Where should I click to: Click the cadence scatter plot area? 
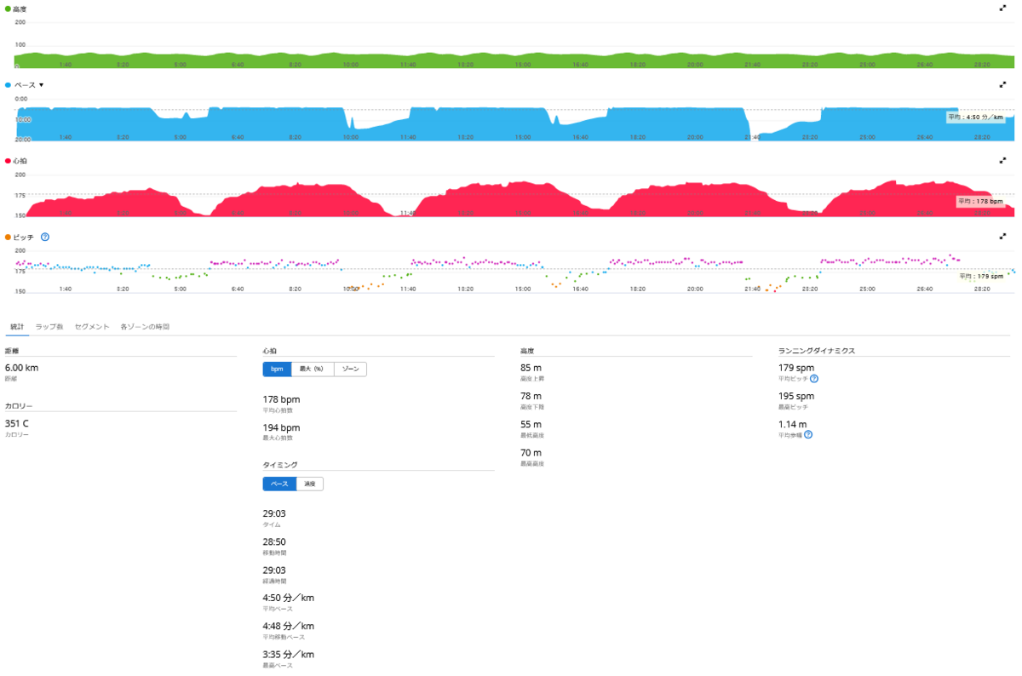(514, 272)
